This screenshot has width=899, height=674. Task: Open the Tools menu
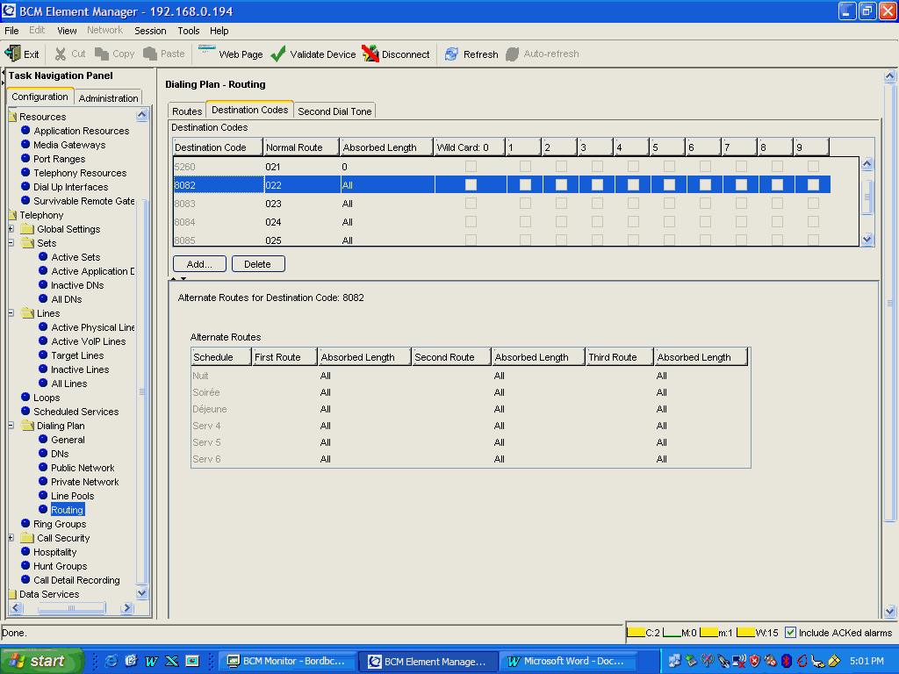[189, 31]
